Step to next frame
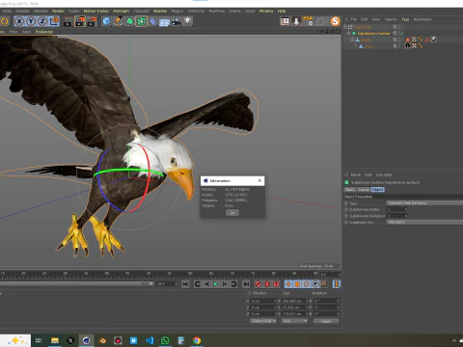The image size is (463, 347). pyautogui.click(x=225, y=284)
